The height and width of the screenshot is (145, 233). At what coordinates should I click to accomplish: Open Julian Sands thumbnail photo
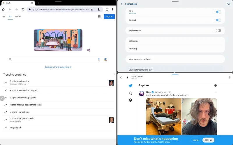(x=112, y=120)
